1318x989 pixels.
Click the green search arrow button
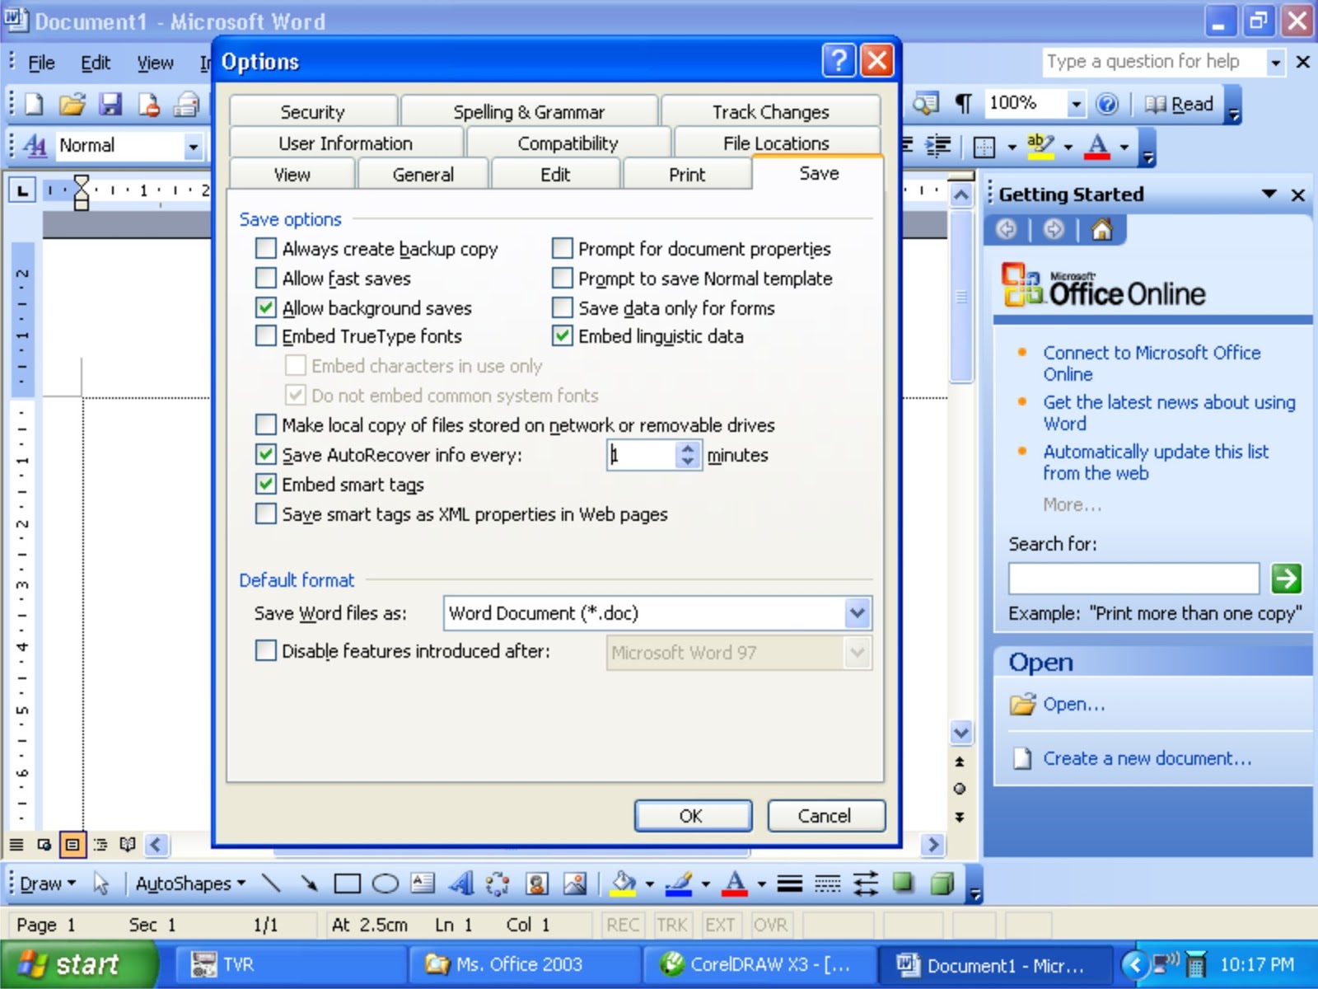[x=1286, y=579]
